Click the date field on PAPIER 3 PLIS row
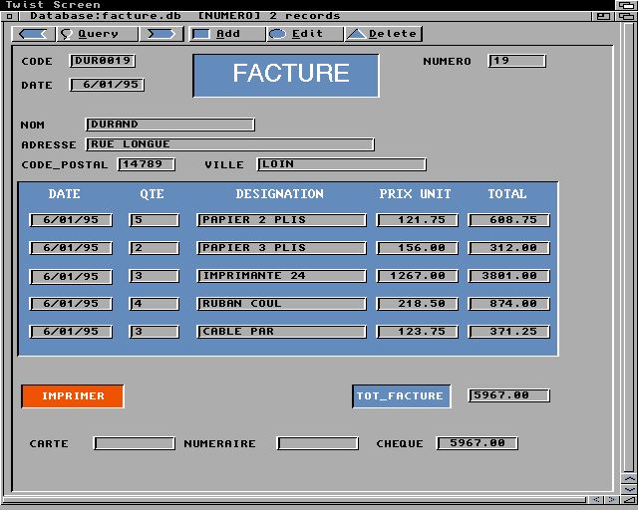This screenshot has height=510, width=638. click(x=71, y=248)
